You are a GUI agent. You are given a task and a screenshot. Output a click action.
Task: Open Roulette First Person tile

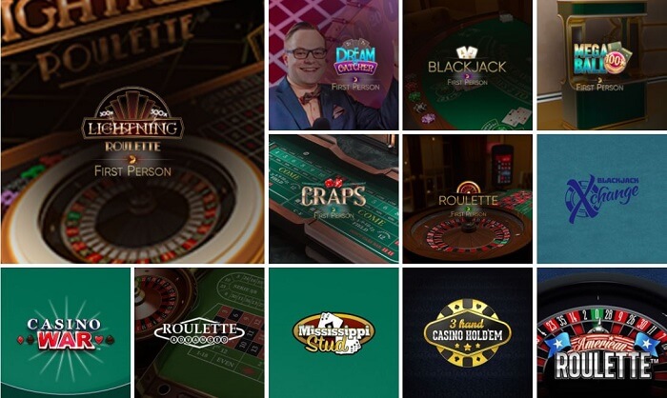[x=468, y=199]
